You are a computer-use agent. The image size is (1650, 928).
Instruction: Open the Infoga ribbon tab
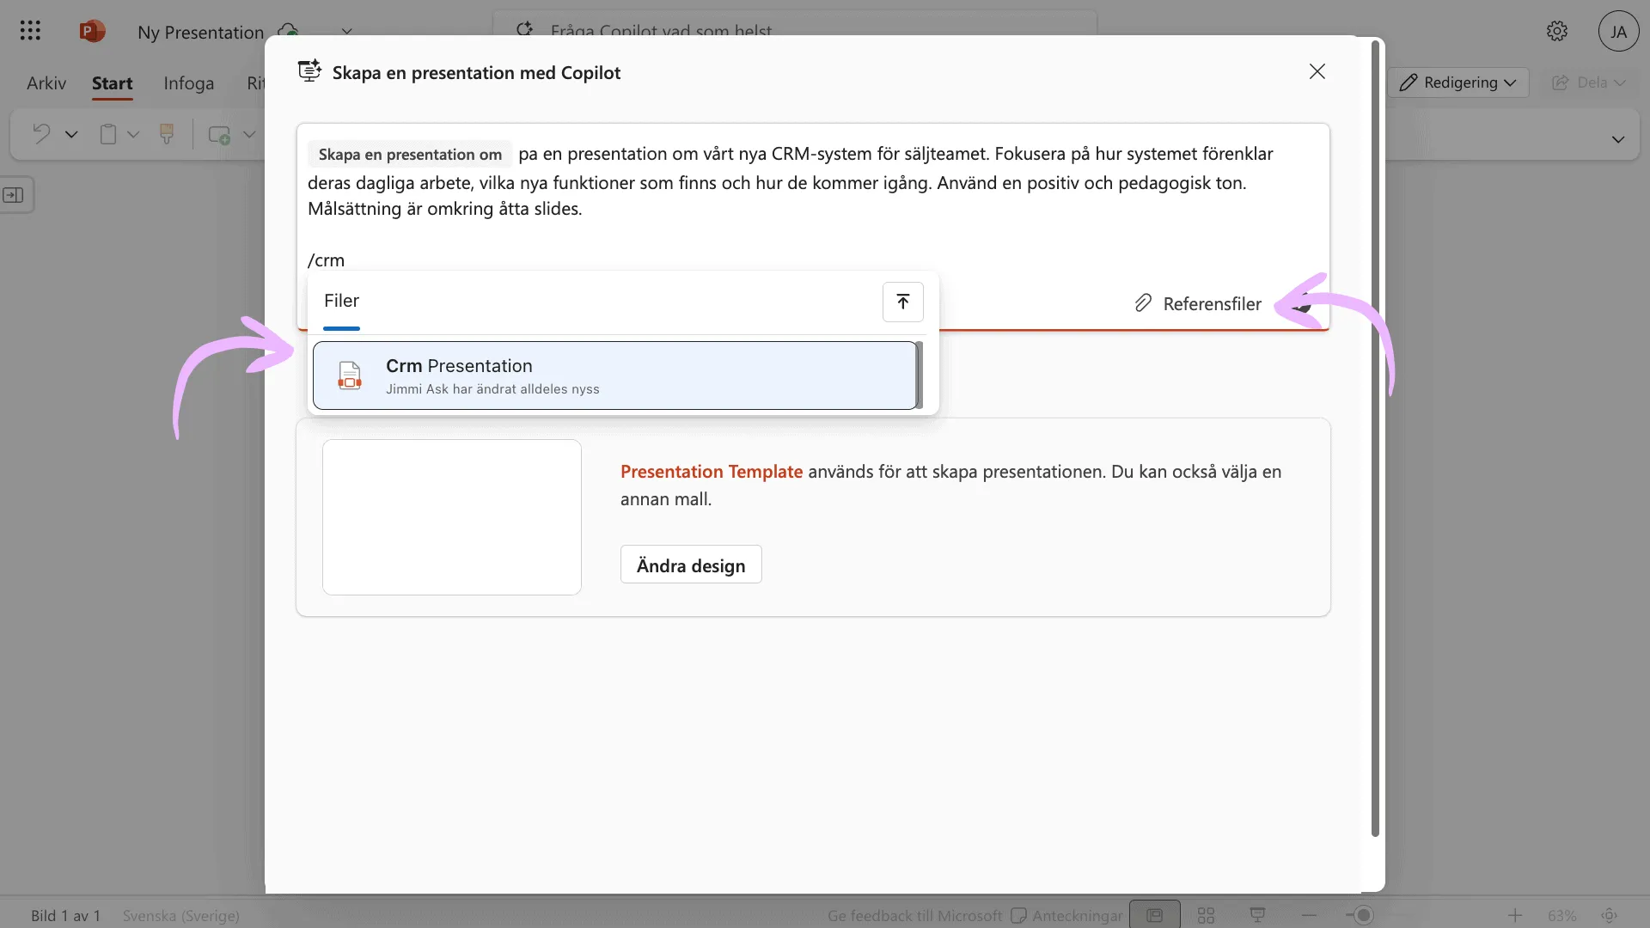pos(189,82)
